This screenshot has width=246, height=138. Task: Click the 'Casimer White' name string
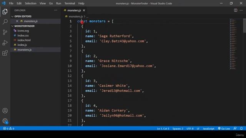(113, 86)
